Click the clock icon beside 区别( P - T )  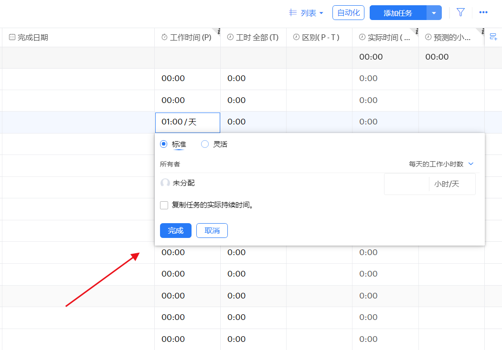point(296,37)
